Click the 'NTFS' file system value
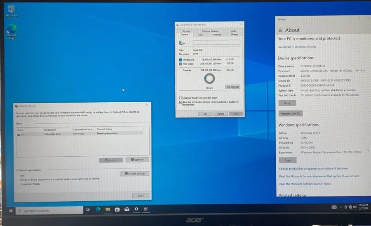Viewport: 371px width, 226px height. pyautogui.click(x=195, y=54)
